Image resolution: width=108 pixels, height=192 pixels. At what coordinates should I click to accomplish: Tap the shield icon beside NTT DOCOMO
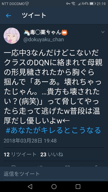pos(27,4)
